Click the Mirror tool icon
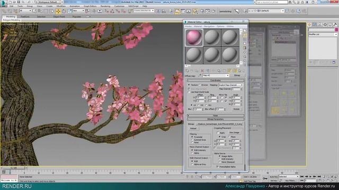339x190 pixels. 158,11
